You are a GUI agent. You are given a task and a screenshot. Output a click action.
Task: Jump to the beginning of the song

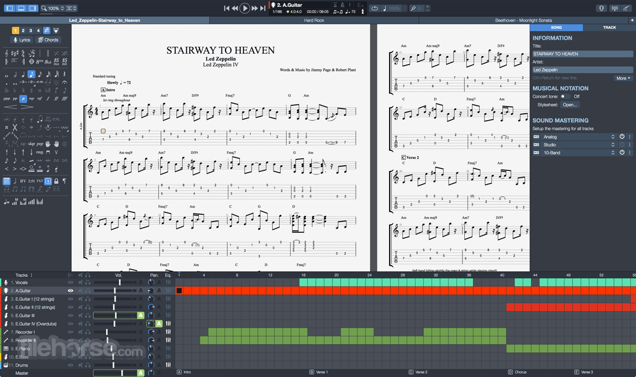pyautogui.click(x=227, y=8)
